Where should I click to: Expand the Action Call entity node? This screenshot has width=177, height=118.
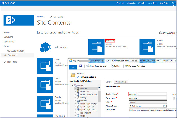(x=75, y=92)
